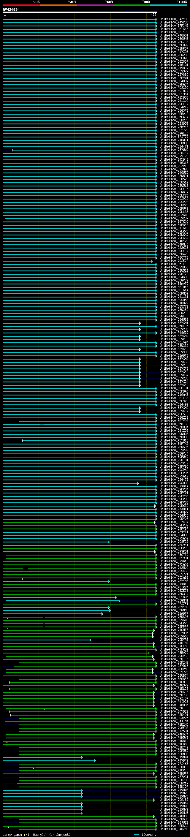
Task: Select label UniRef100_A8CTU1
Action: pyautogui.click(x=174, y=388)
